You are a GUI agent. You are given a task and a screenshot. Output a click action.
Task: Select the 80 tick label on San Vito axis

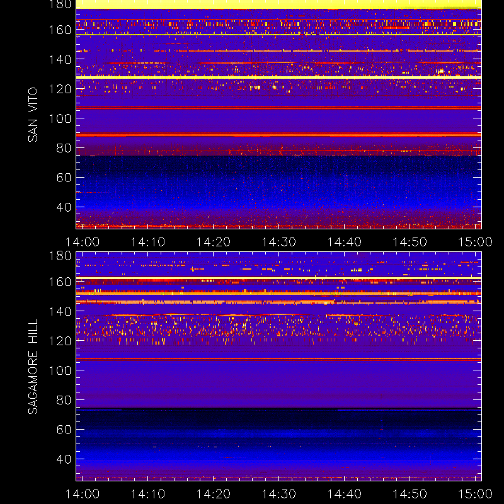point(64,148)
